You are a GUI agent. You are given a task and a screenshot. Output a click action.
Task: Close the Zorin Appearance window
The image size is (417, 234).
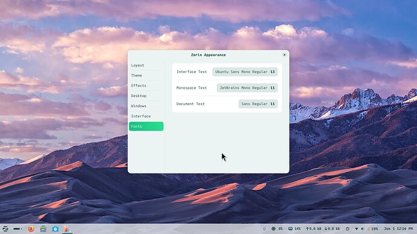coord(284,55)
